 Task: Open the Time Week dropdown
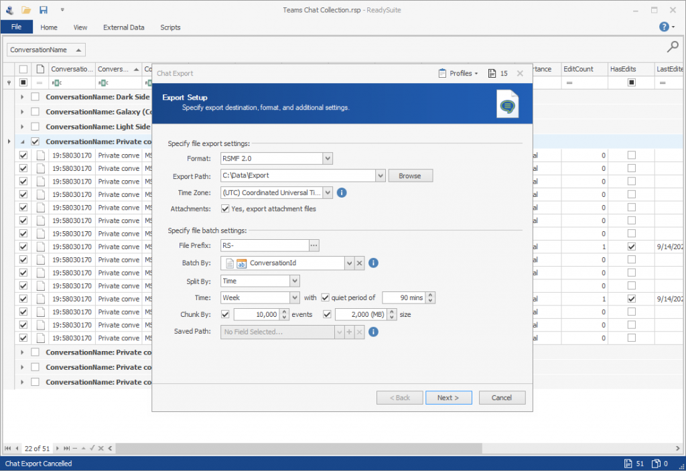click(x=295, y=297)
